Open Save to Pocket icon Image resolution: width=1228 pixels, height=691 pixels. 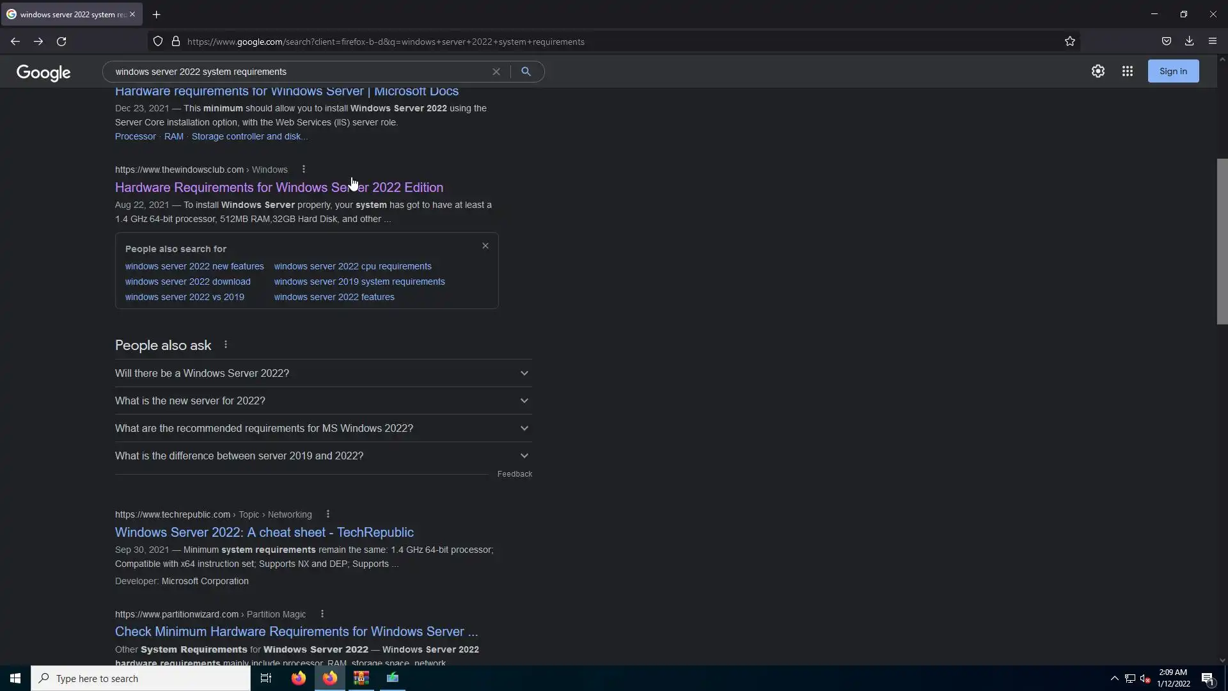(x=1167, y=42)
